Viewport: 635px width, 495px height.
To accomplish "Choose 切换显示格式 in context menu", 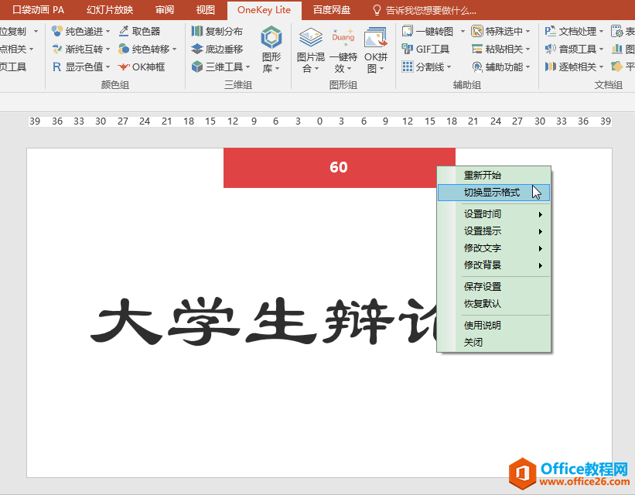I will click(x=492, y=192).
